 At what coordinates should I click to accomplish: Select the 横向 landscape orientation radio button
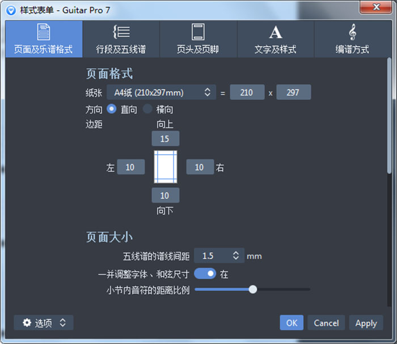147,109
